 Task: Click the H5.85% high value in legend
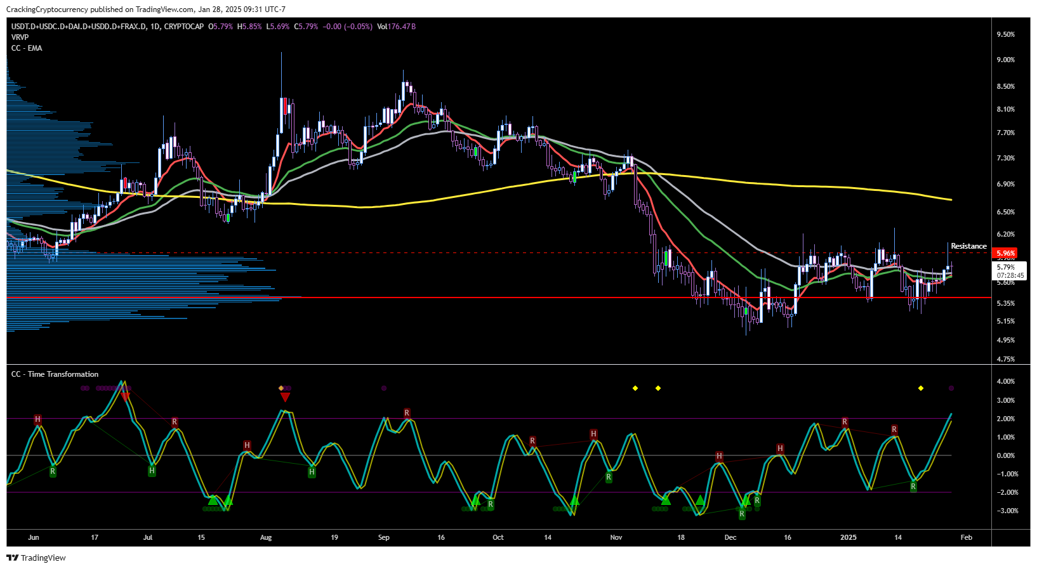click(x=249, y=27)
